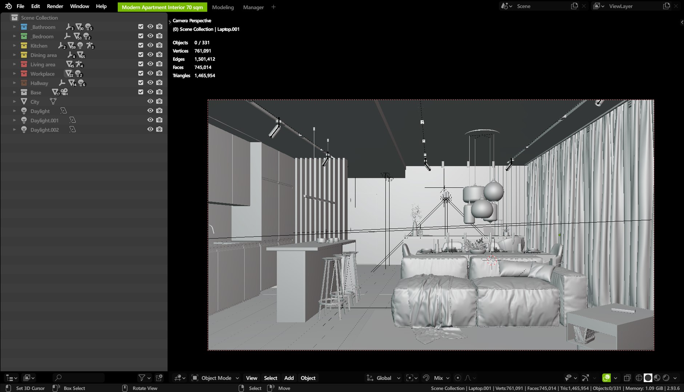The width and height of the screenshot is (684, 392).
Task: Open the Global transform orientation dropdown
Action: 383,378
